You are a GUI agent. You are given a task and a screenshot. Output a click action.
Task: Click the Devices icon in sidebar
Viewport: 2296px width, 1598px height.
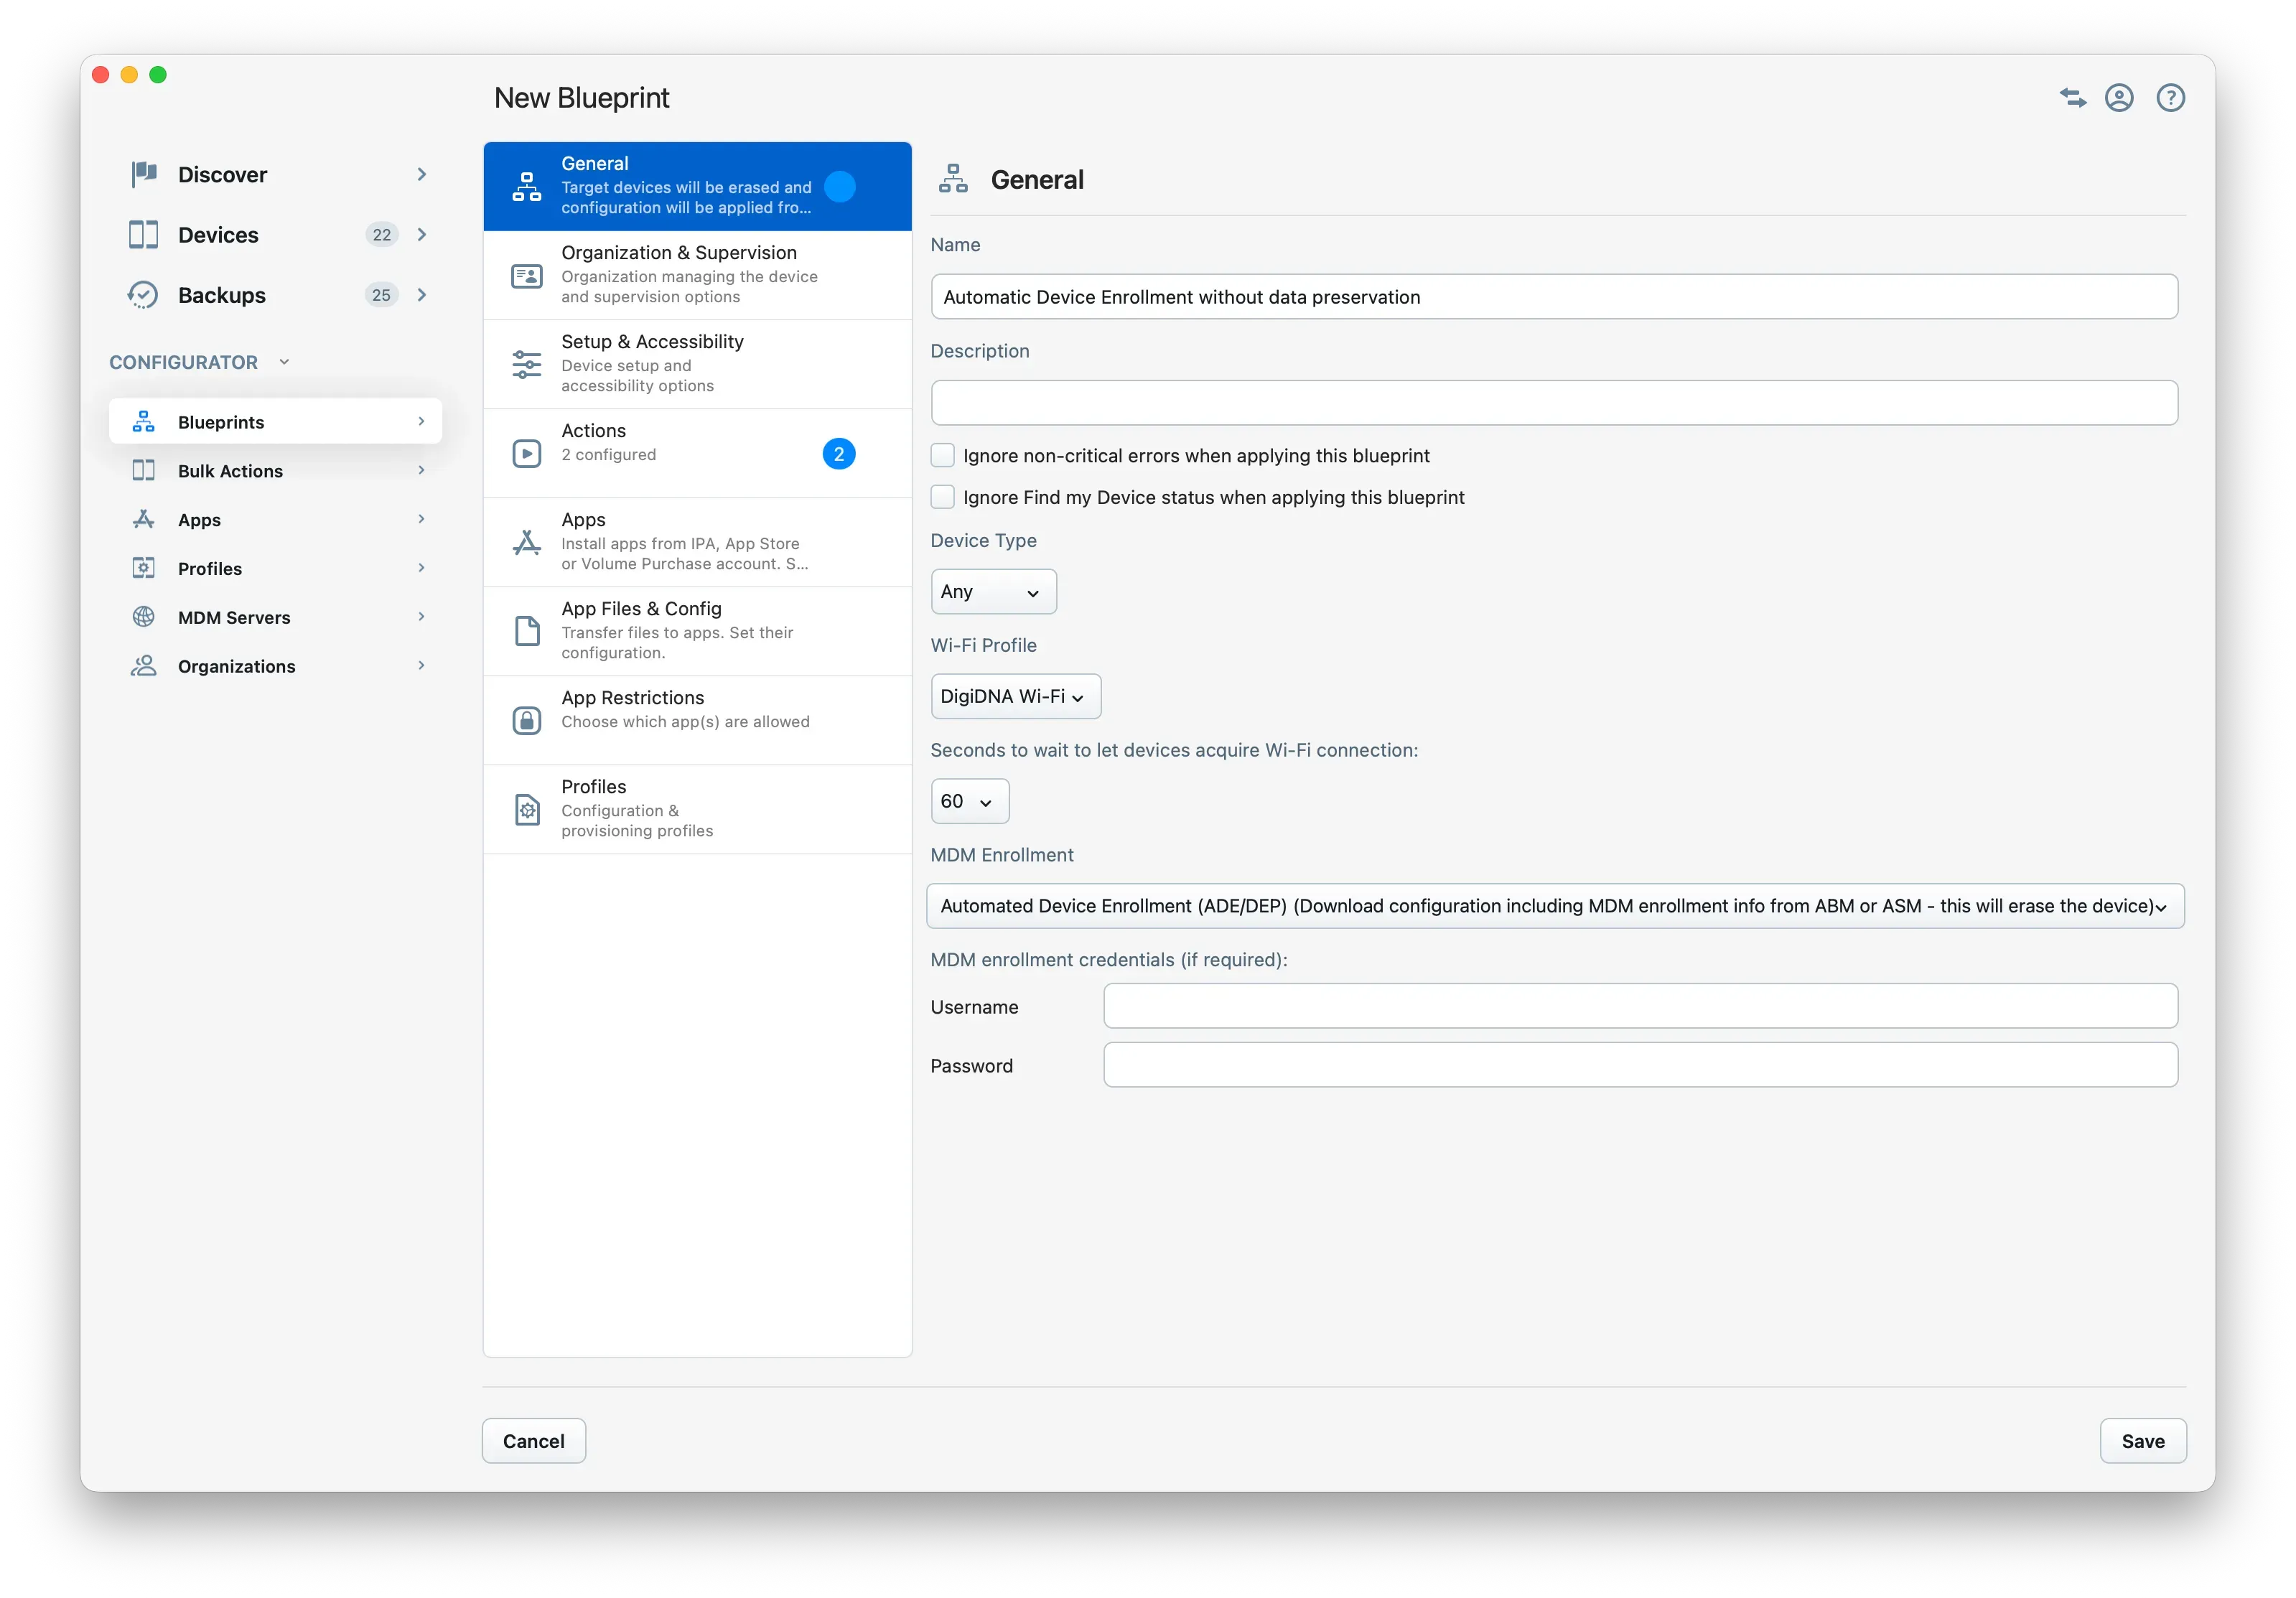[x=143, y=234]
